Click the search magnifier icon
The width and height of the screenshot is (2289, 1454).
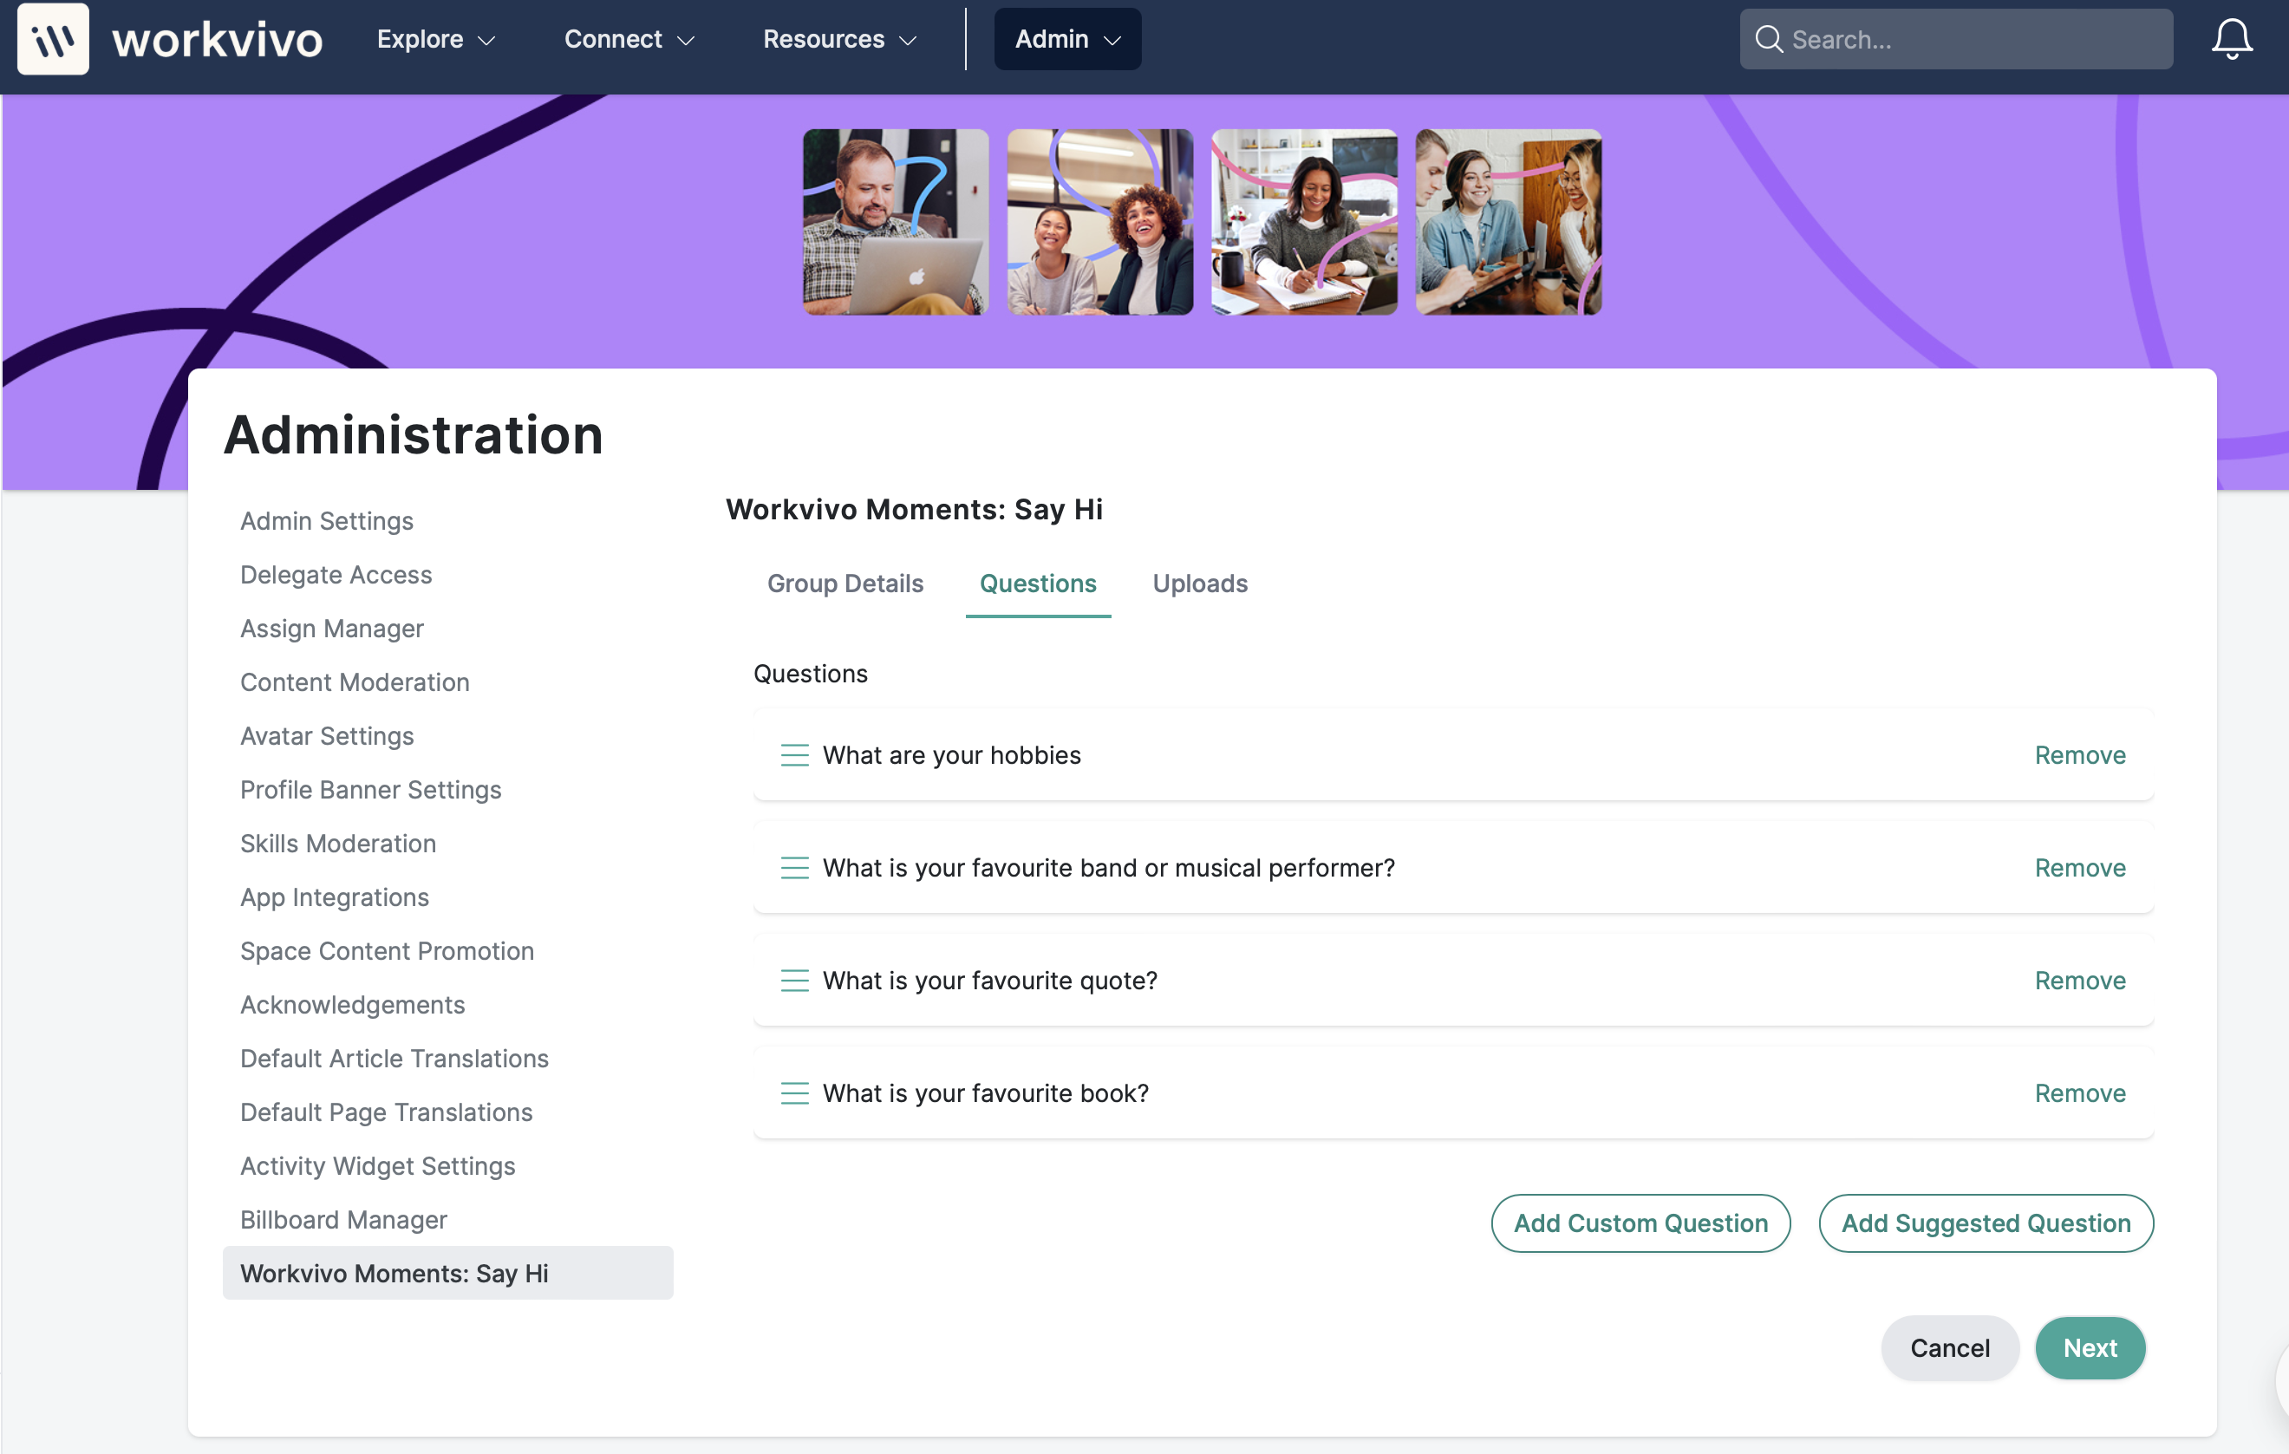pyautogui.click(x=1768, y=39)
